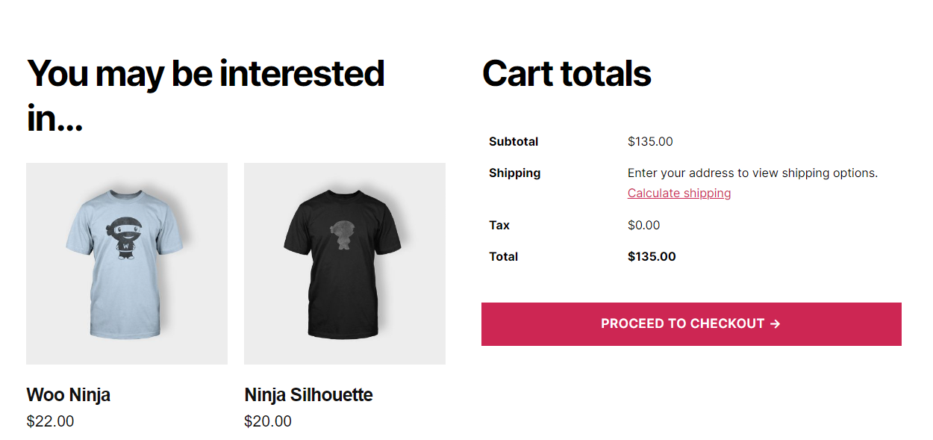Open the black Ninja Silhouette t-shirt image
Image resolution: width=933 pixels, height=440 pixels.
[345, 263]
